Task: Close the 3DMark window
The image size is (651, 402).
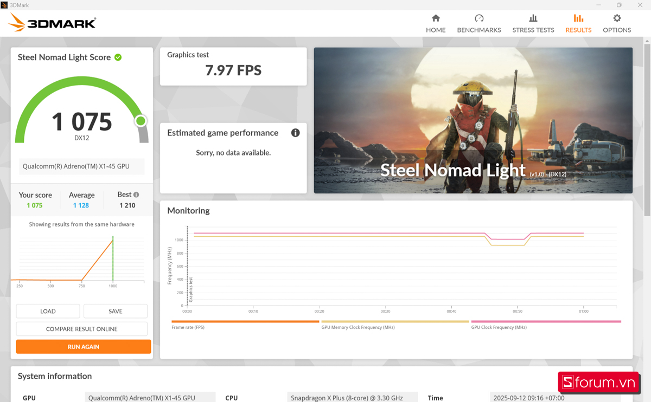Action: pyautogui.click(x=640, y=5)
